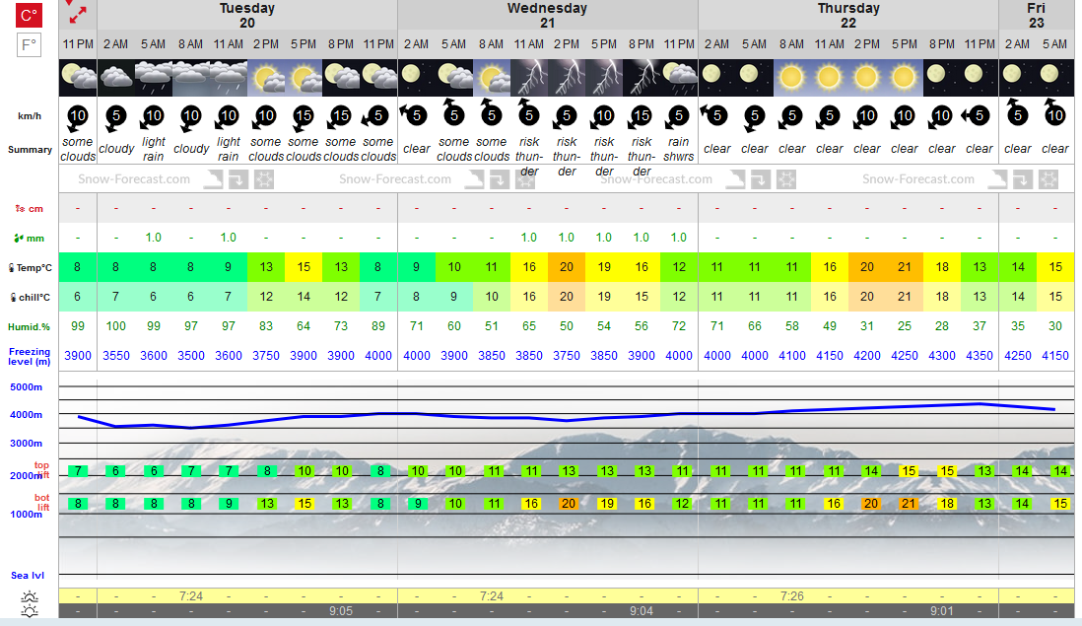Switch units to Fahrenheit with the F° button
This screenshot has height=626, width=1082.
(x=29, y=45)
